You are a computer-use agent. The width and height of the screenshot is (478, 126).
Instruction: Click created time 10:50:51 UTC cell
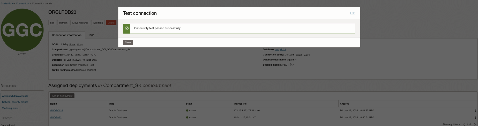357,117
